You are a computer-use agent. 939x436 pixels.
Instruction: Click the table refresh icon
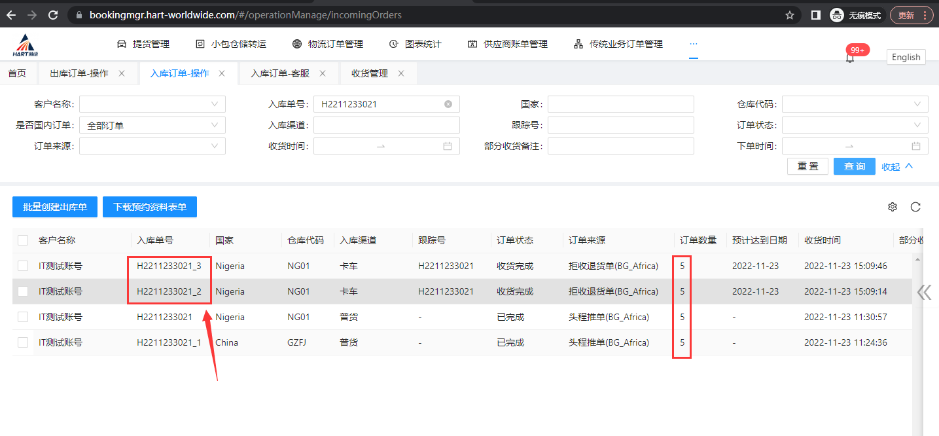pos(915,207)
